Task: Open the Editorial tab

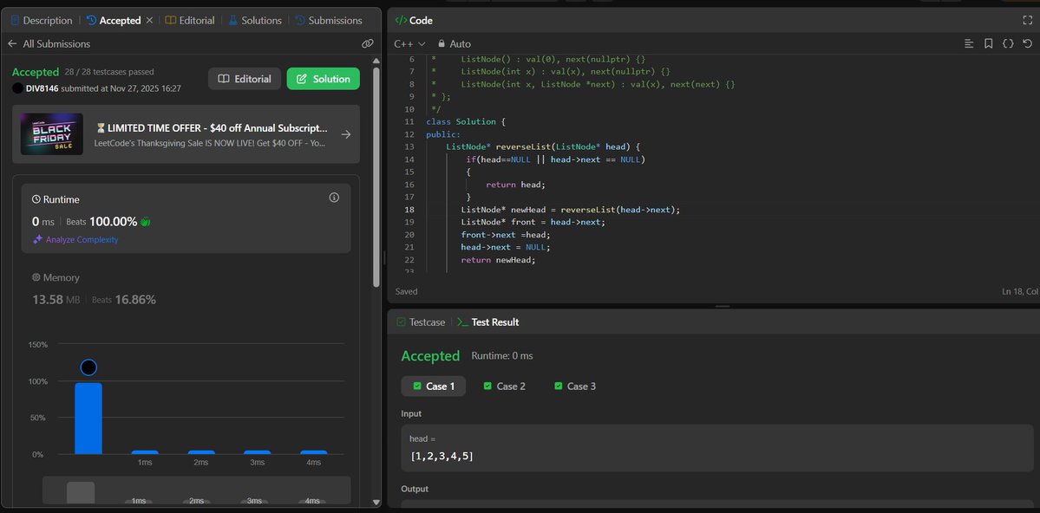Action: [190, 21]
